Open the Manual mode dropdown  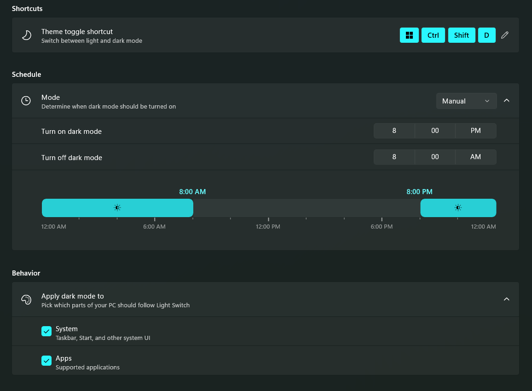click(466, 101)
